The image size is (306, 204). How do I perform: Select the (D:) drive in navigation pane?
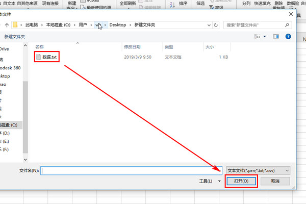coord(5,133)
